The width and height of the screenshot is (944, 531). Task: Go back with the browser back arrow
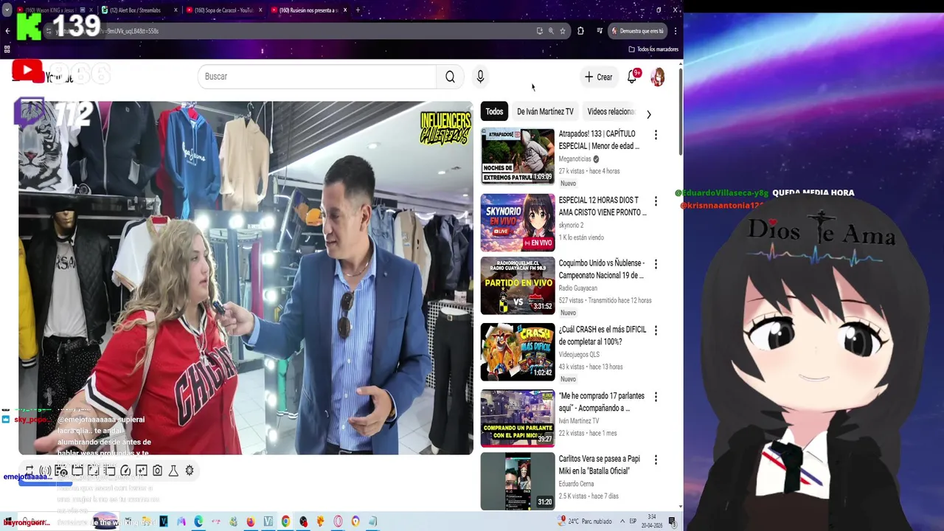(x=7, y=31)
